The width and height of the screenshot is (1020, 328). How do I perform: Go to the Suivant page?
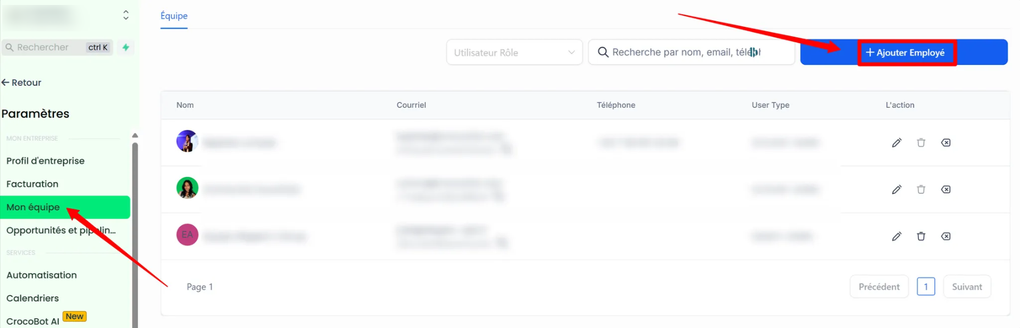pos(966,287)
